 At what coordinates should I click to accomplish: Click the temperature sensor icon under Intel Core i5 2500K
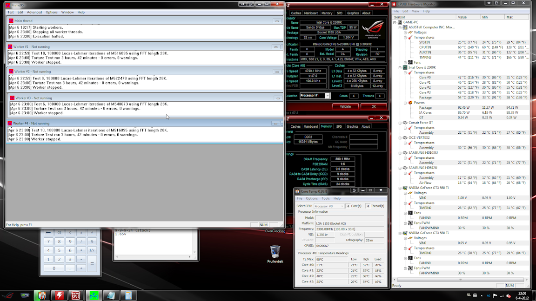(x=410, y=72)
